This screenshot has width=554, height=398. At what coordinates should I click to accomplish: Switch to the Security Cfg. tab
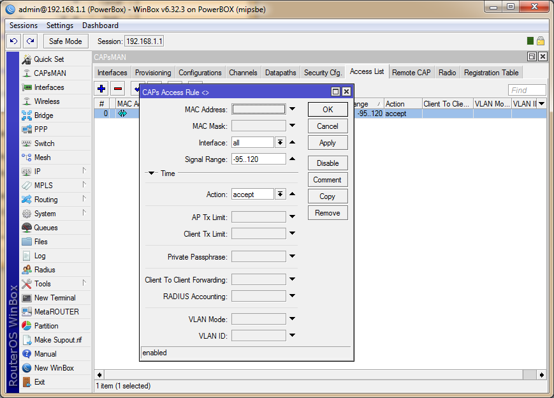[x=323, y=73]
